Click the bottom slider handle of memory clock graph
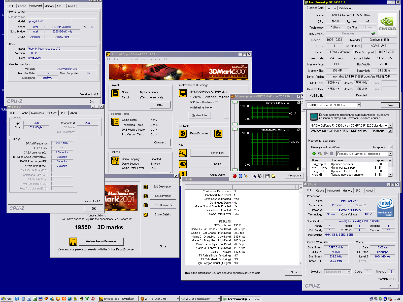The height and width of the screenshot is (302, 403). click(x=235, y=170)
